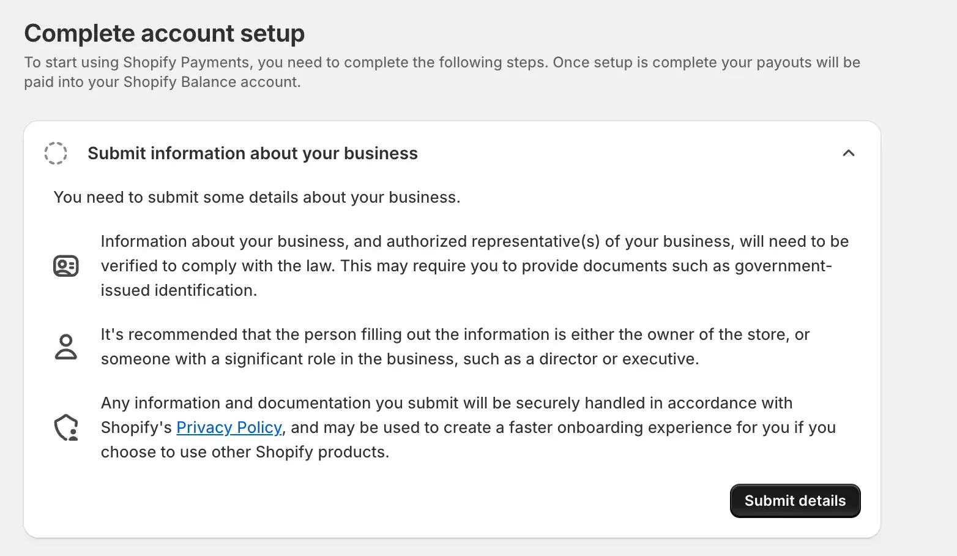Screen dimensions: 957x556
Task: Click the line starting 'It's recommended that'
Action: (x=455, y=334)
